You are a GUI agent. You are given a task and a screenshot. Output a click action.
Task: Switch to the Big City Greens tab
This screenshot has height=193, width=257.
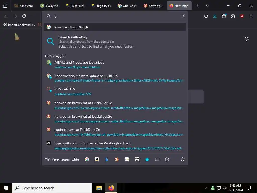102,6
